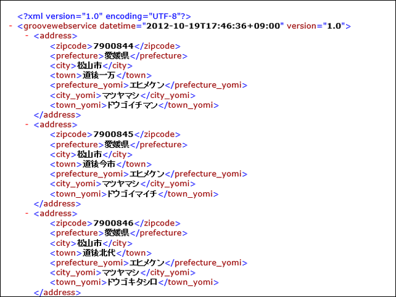
Task: Click prefecture 愛媛県 under zipcode 7900844
Action: [x=117, y=56]
